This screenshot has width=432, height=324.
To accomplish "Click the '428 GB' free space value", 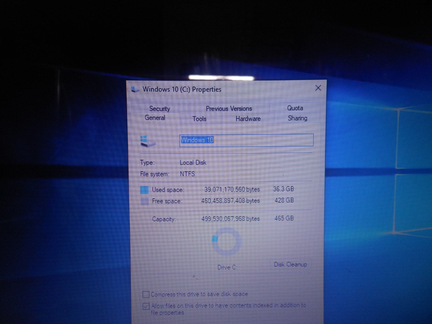I will click(284, 200).
